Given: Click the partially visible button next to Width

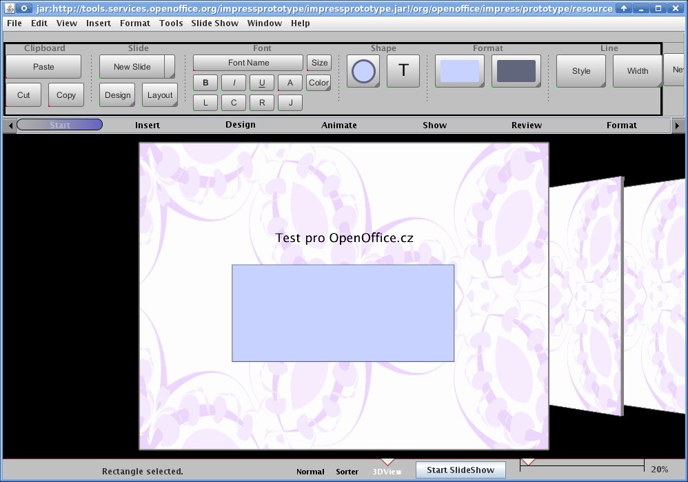Looking at the screenshot, I should click(x=675, y=70).
